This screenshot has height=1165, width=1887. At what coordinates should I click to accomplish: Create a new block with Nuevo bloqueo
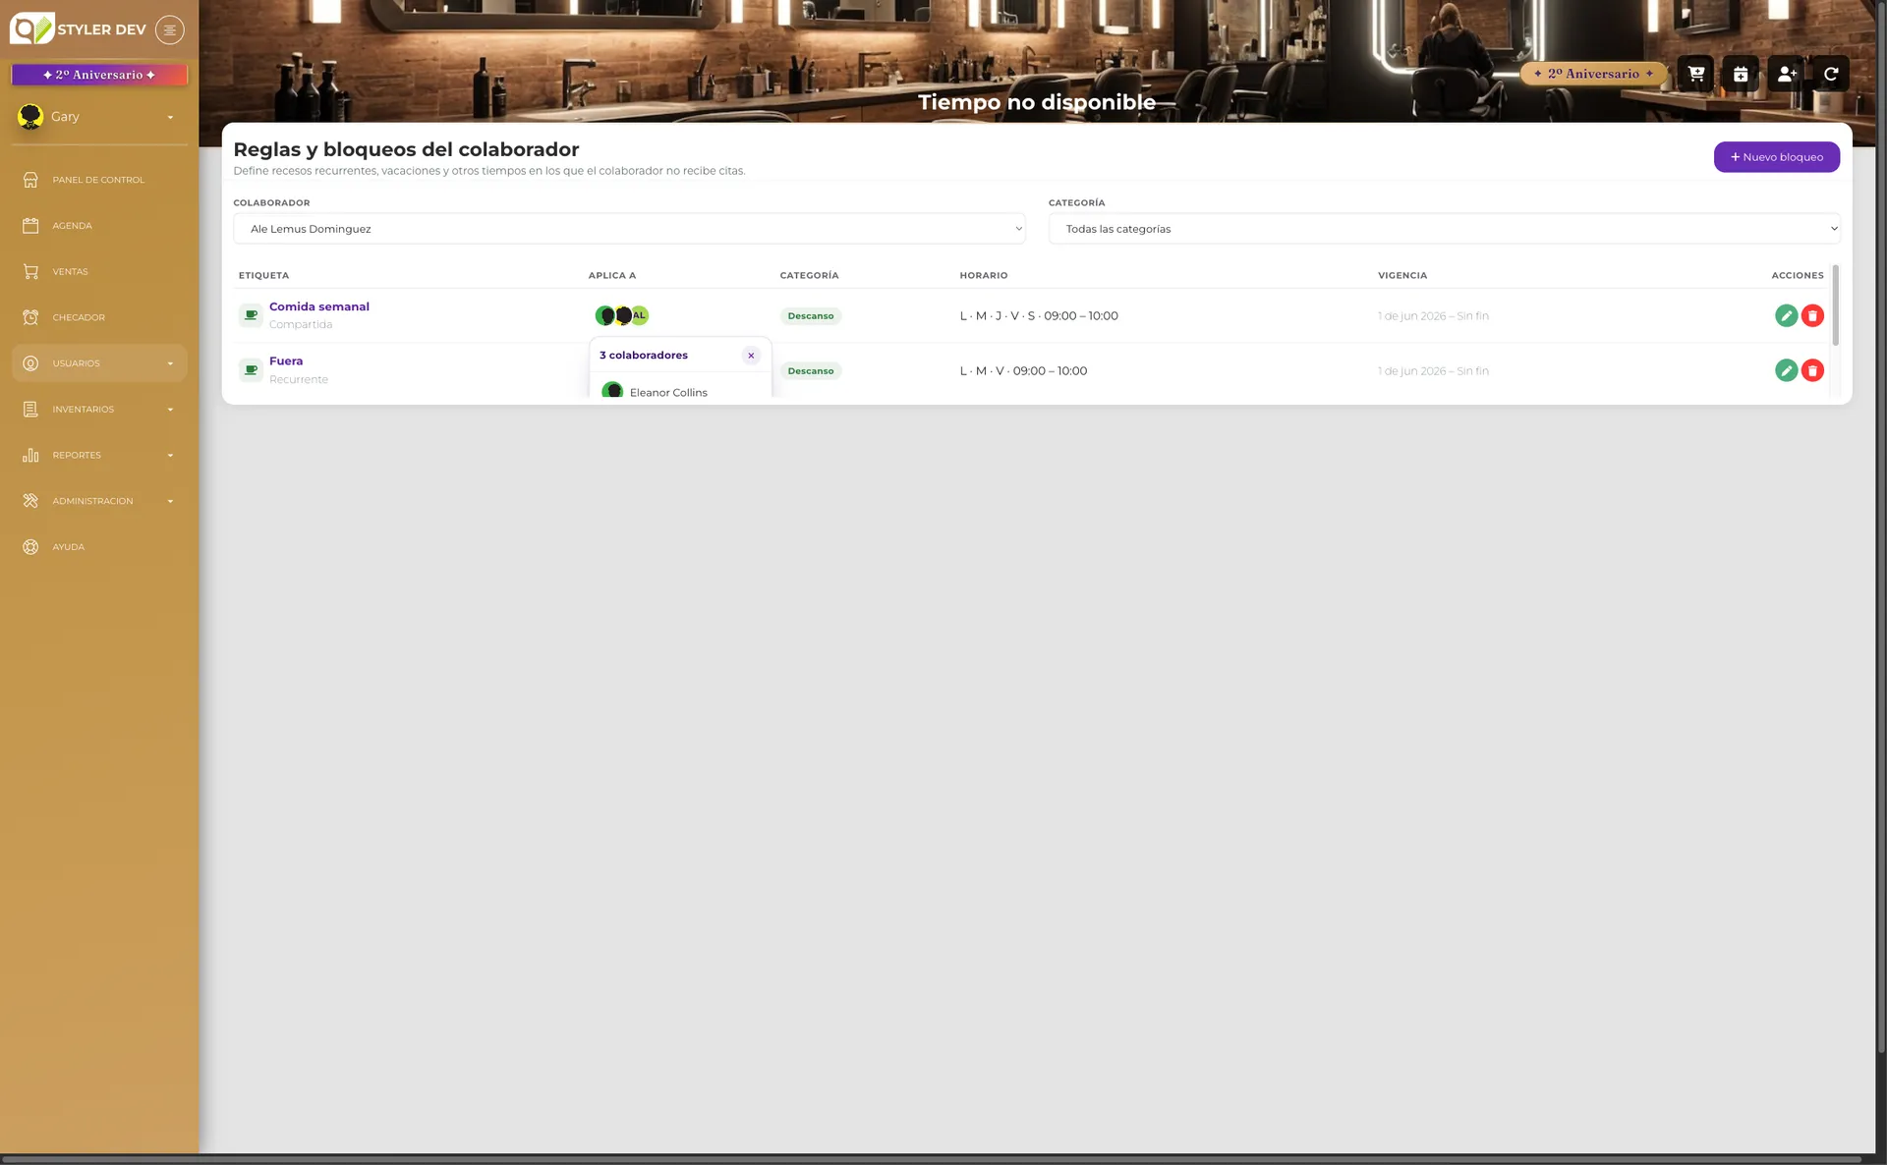(1776, 157)
